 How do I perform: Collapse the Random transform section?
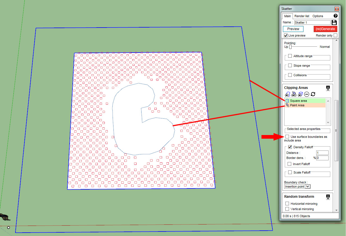click(x=328, y=197)
